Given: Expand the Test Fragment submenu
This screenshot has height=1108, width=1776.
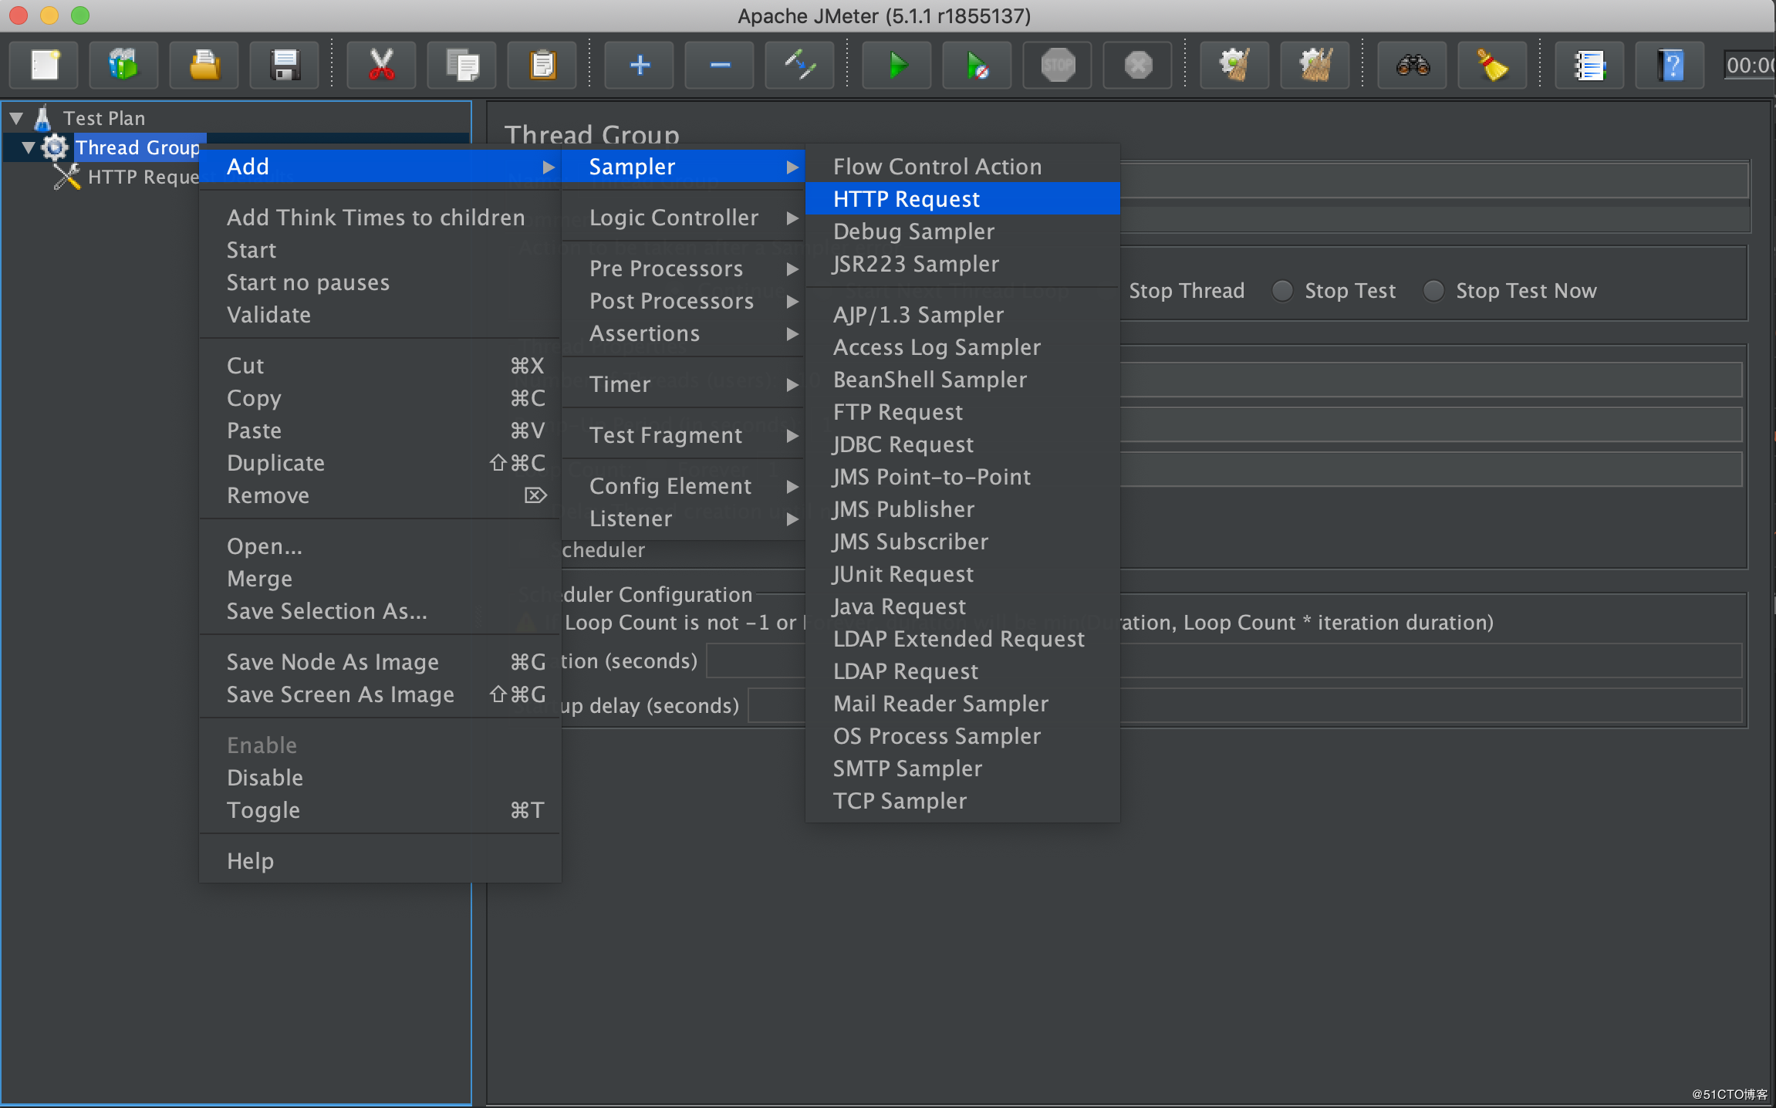Looking at the screenshot, I should (684, 435).
